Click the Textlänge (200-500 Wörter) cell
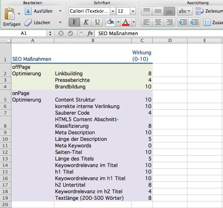The image size is (223, 208). [93, 198]
